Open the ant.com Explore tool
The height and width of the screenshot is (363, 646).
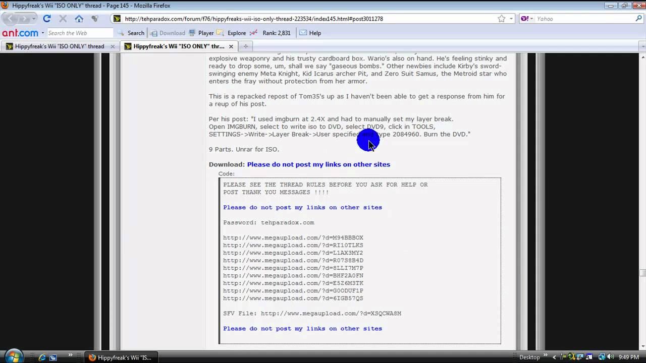point(232,33)
